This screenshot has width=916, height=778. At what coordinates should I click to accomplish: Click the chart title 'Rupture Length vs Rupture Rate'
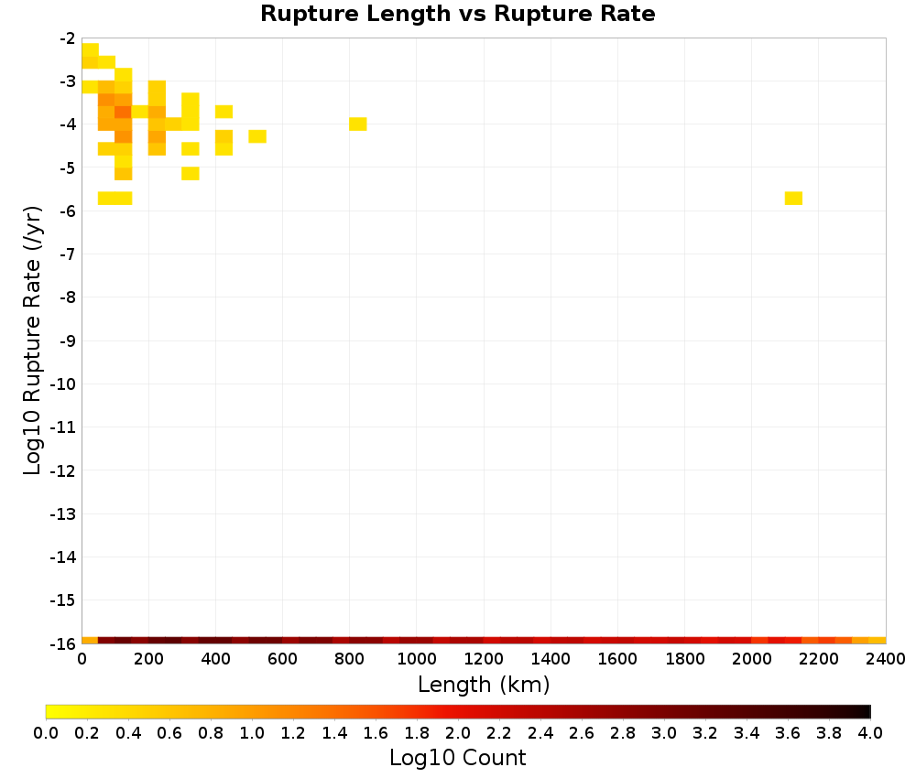[457, 14]
